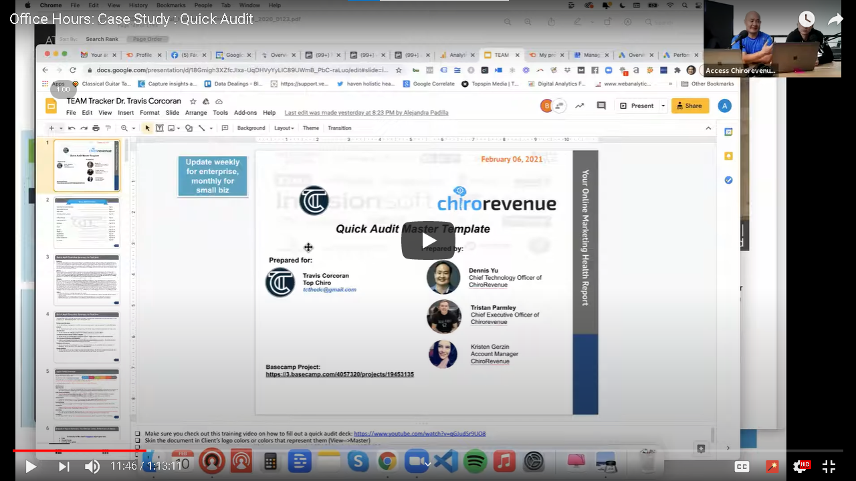Open the Keep icon in side panel
856x481 pixels.
coord(728,156)
